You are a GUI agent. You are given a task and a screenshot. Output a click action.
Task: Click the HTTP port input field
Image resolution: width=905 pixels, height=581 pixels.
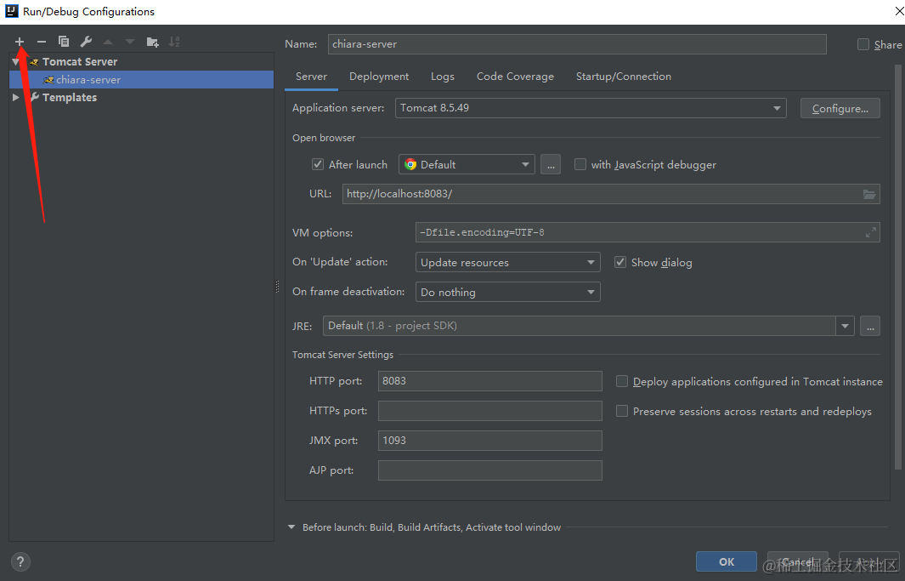click(x=489, y=381)
